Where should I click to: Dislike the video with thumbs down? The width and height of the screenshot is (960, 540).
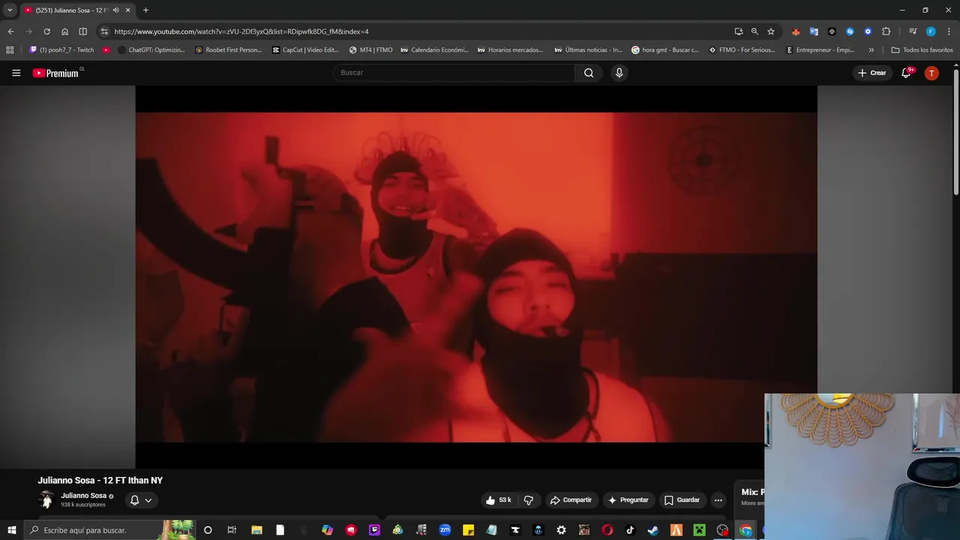click(x=529, y=500)
